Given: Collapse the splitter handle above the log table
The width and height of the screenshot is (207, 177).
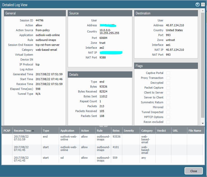Looking at the screenshot, I should [x=103, y=126].
